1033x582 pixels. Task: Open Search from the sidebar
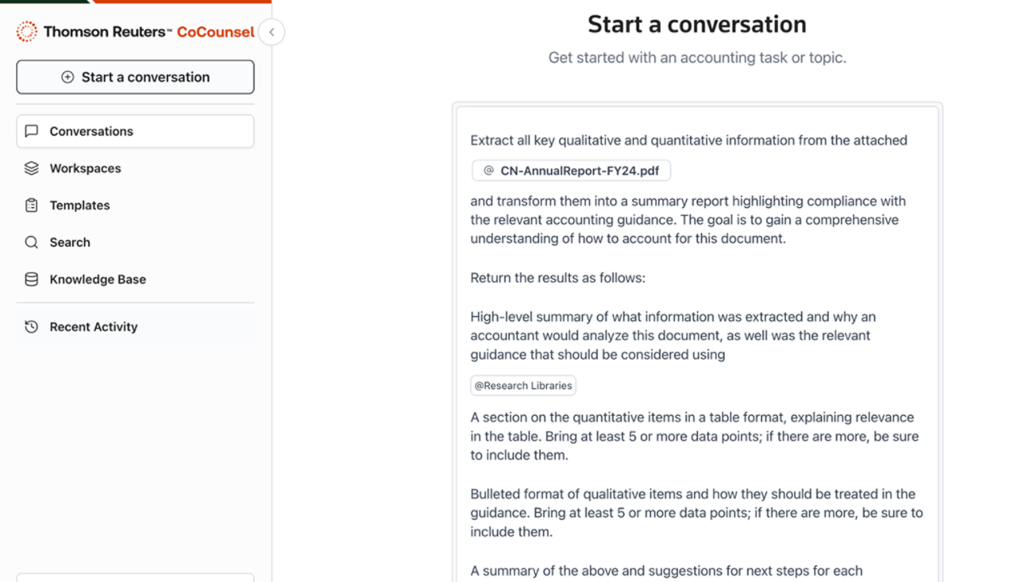click(x=69, y=243)
